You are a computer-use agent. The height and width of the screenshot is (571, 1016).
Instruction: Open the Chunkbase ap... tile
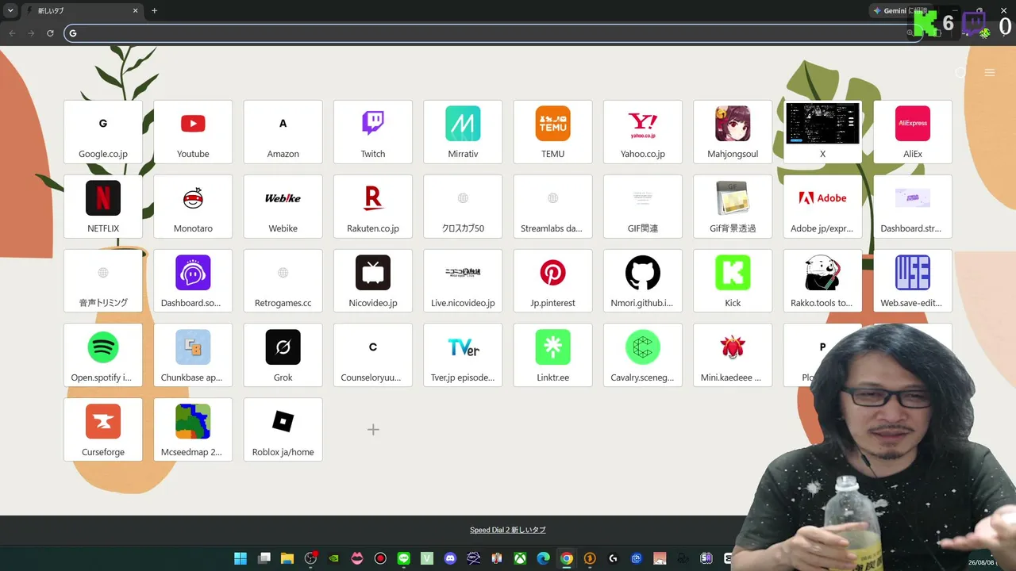pos(193,355)
